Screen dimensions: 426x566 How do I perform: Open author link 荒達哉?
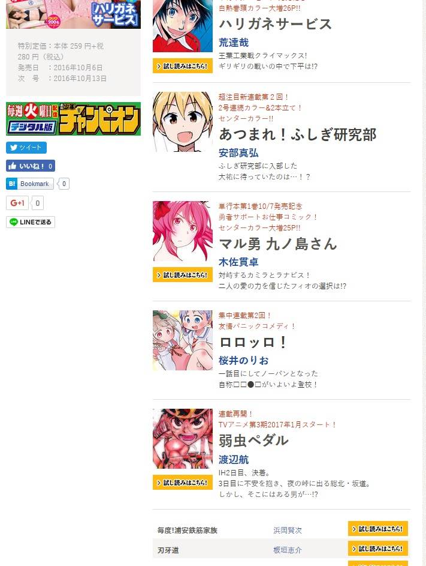pyautogui.click(x=234, y=43)
